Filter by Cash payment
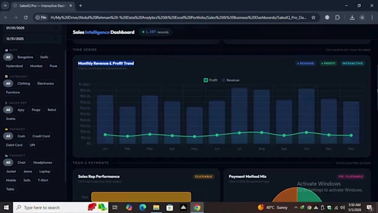The image size is (378, 213). click(x=21, y=136)
